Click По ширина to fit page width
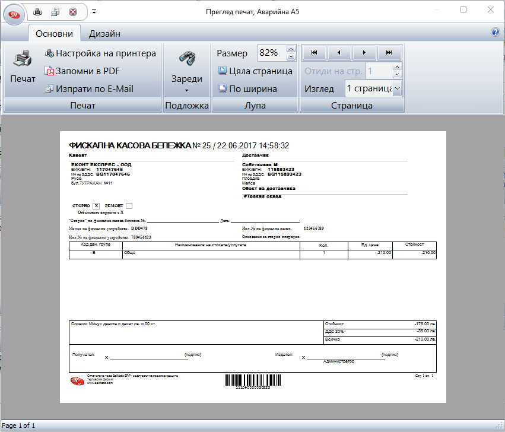The height and width of the screenshot is (432, 505). point(247,88)
